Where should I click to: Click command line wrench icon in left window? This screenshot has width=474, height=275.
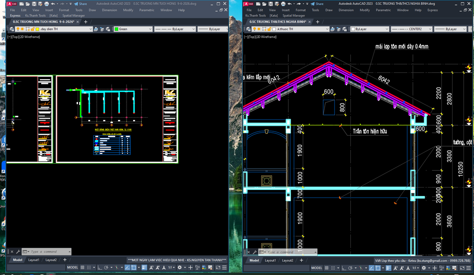18,251
